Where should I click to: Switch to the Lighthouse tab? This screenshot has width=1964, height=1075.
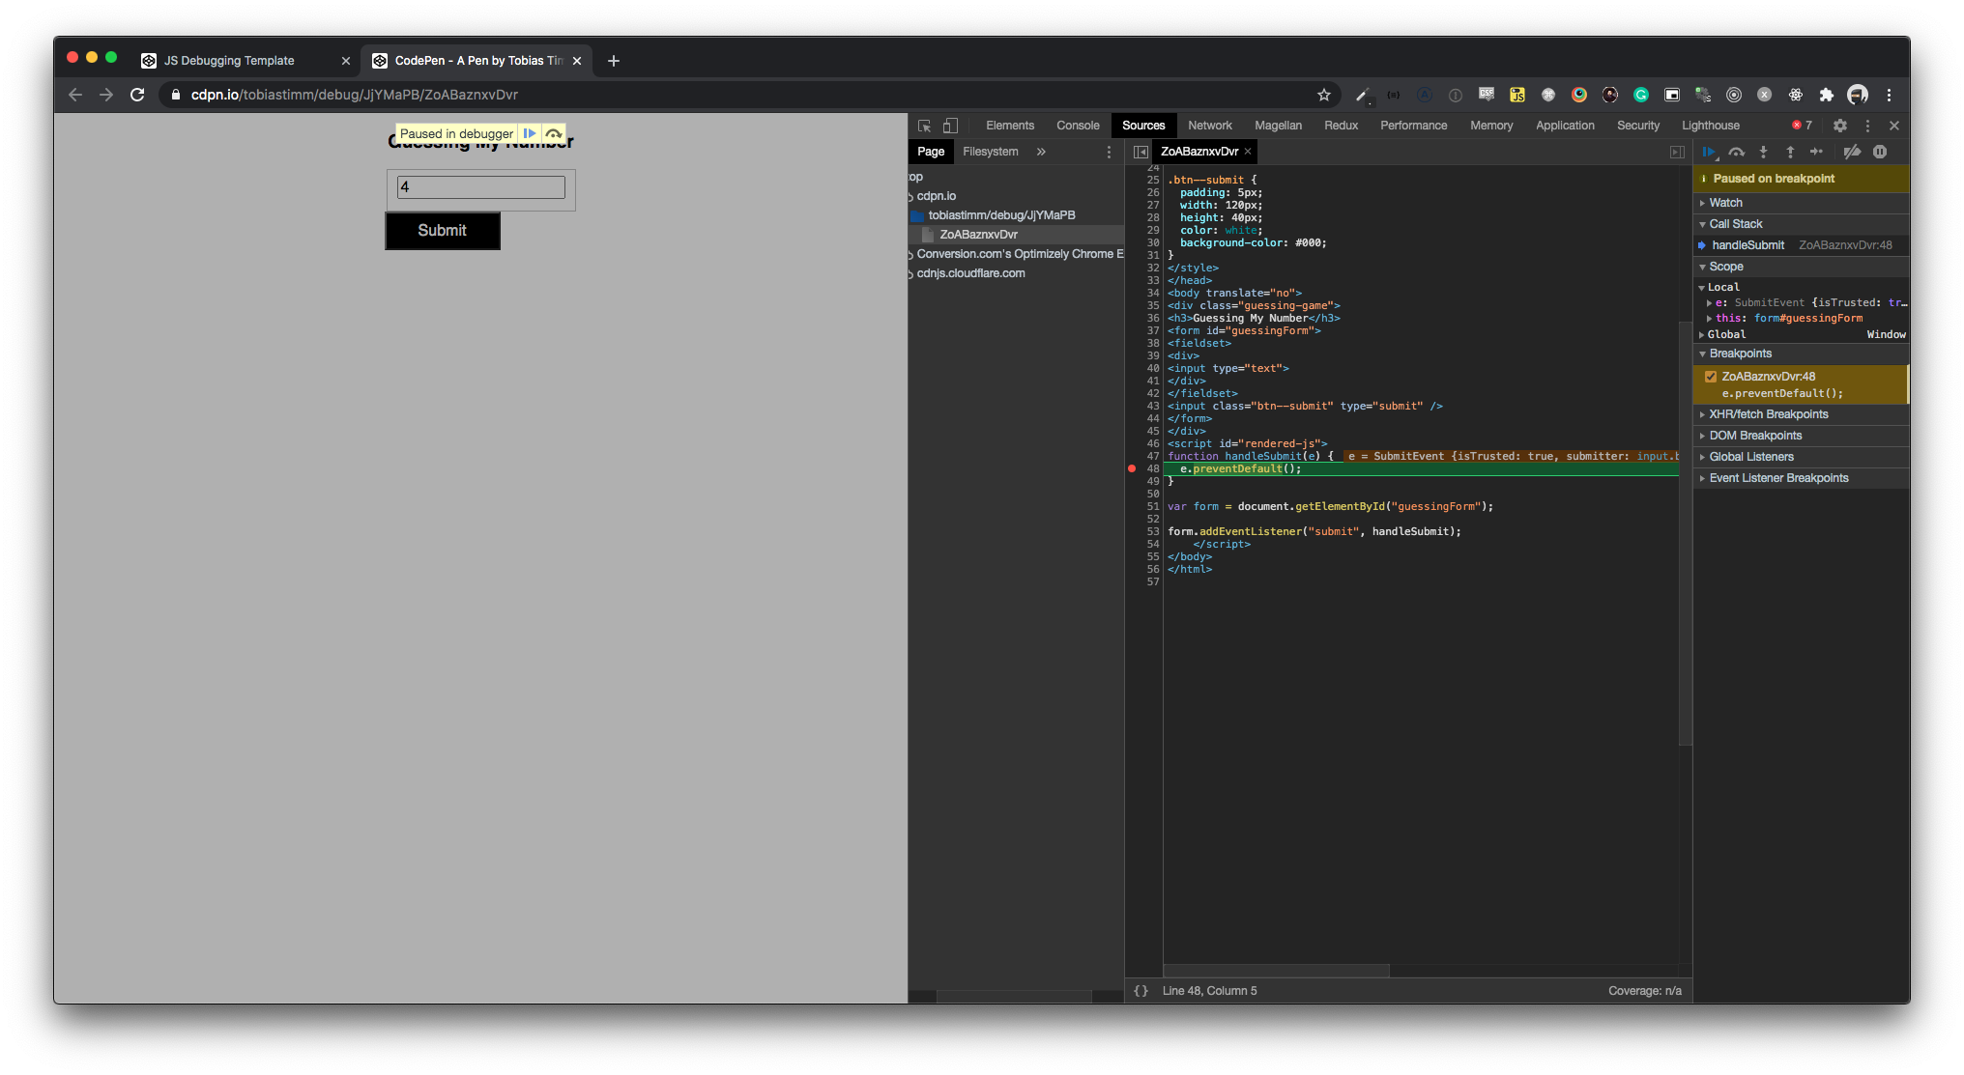[1710, 126]
